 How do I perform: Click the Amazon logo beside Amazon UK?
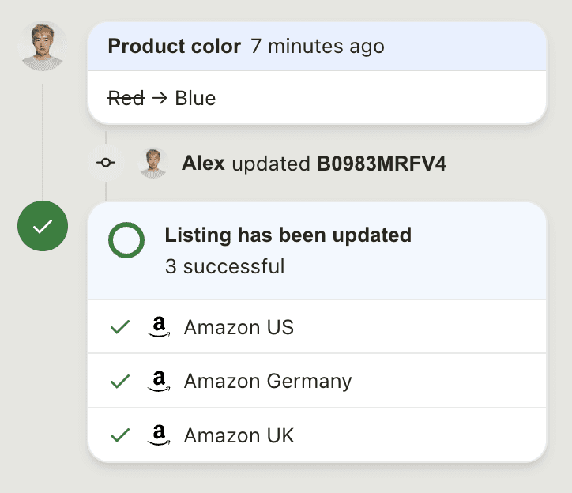(x=159, y=435)
